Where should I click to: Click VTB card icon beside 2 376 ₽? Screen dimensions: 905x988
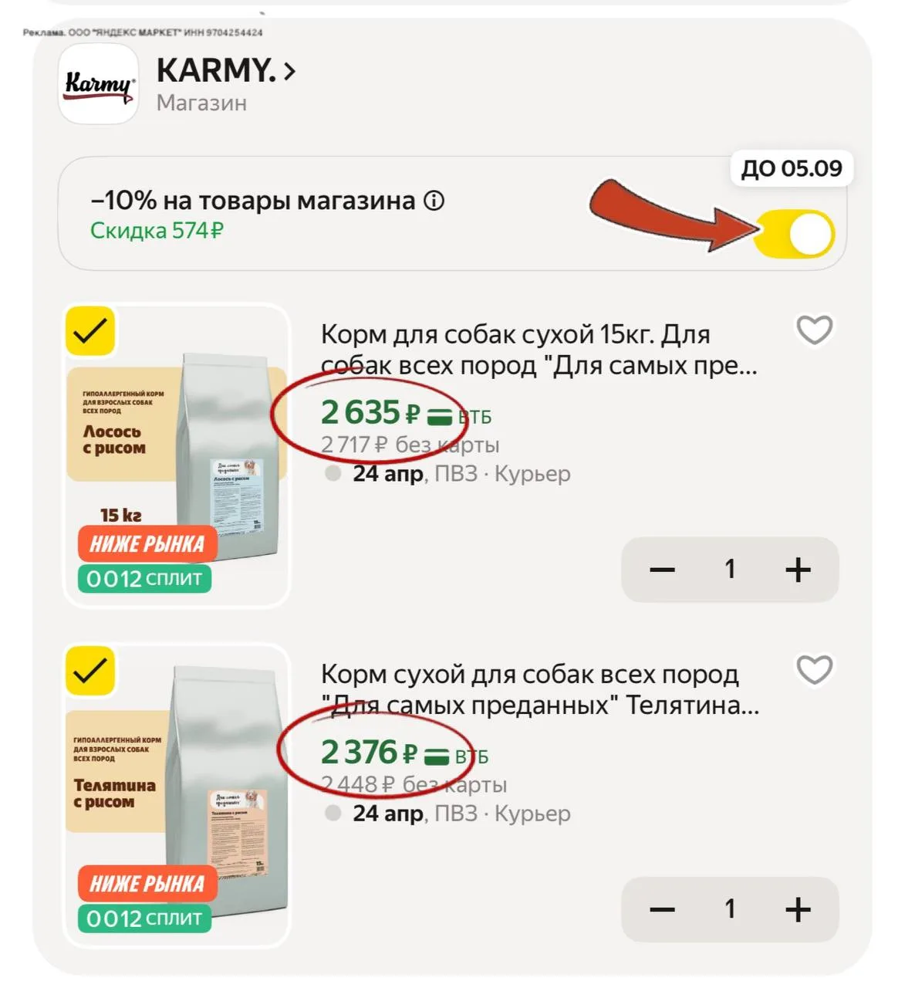[x=438, y=756]
